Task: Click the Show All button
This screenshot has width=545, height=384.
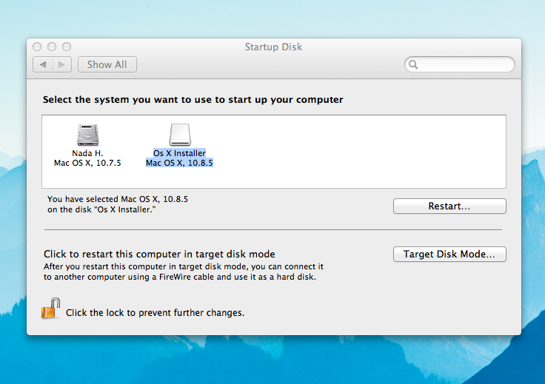Action: click(x=107, y=64)
